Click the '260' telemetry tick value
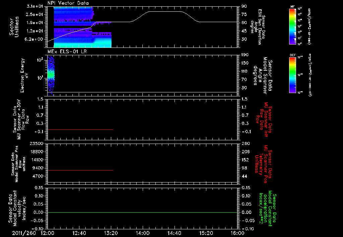 [x=246, y=143]
